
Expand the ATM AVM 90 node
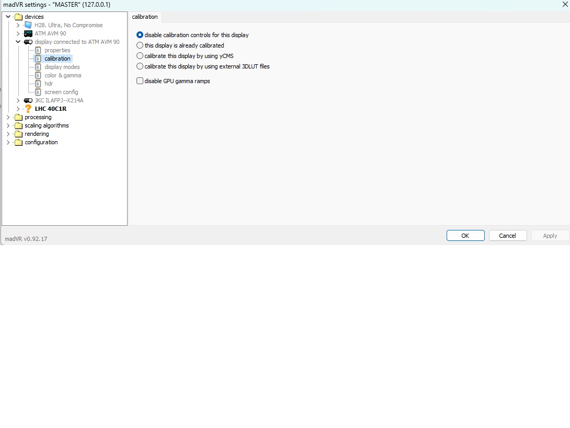click(18, 33)
